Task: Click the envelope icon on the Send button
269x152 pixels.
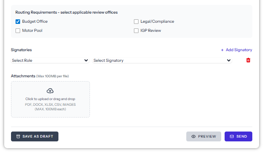Action: (232, 136)
